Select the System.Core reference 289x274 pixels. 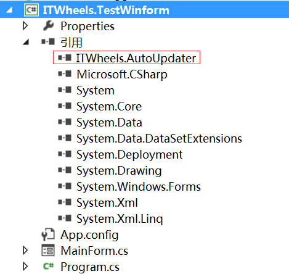click(x=109, y=107)
